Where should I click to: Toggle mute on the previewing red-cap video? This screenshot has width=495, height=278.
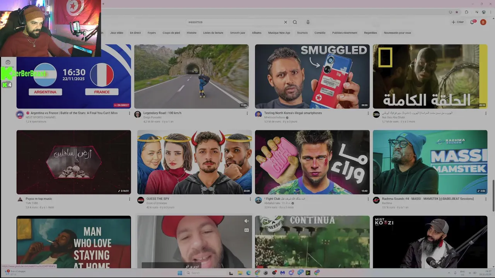click(246, 221)
